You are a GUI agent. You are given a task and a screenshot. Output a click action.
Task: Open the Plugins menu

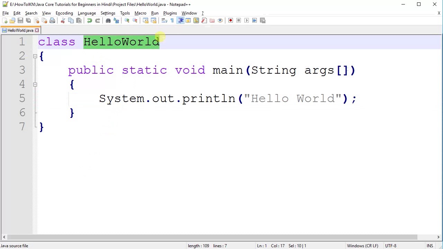coord(170,13)
